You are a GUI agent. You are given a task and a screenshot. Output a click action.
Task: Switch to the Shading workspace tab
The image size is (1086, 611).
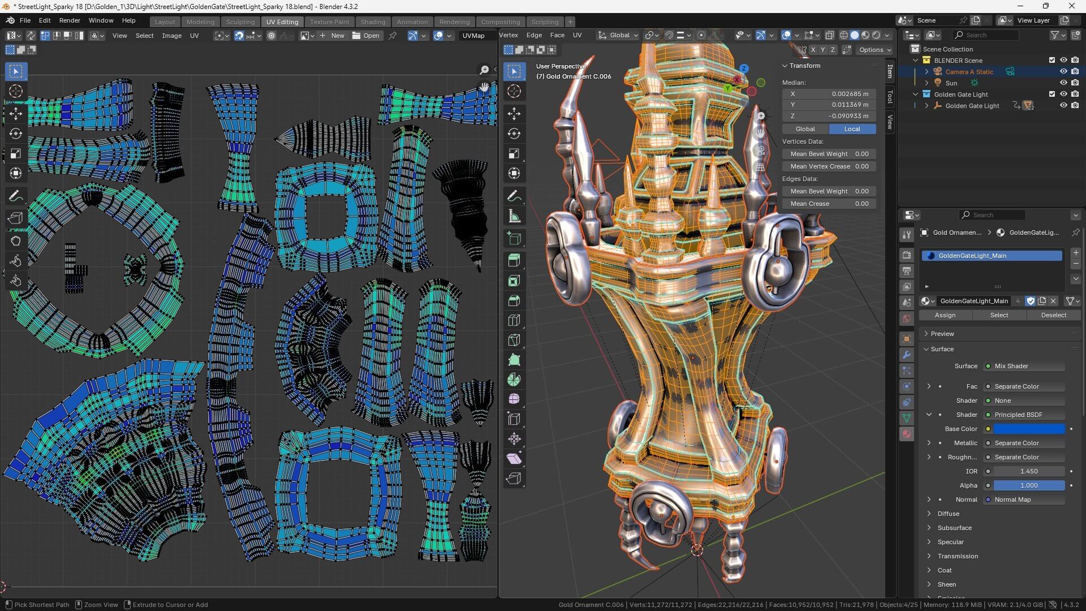point(373,21)
